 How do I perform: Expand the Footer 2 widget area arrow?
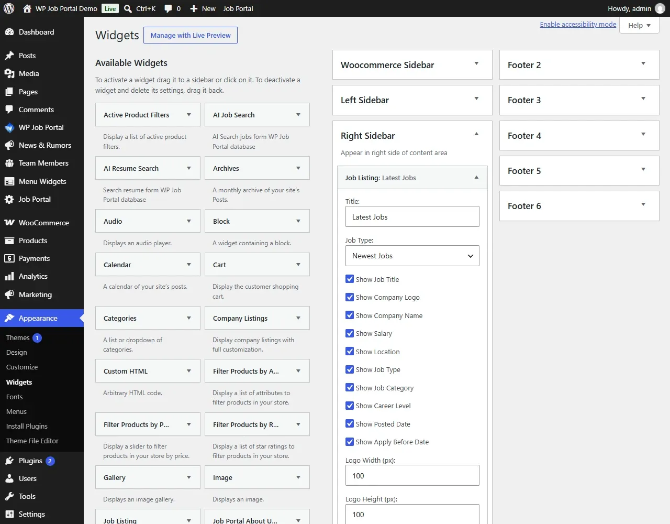[643, 64]
